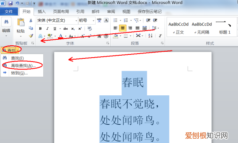This screenshot has width=238, height=143.
Task: Open the 段落 dialog launcher
Action: coord(162,43)
